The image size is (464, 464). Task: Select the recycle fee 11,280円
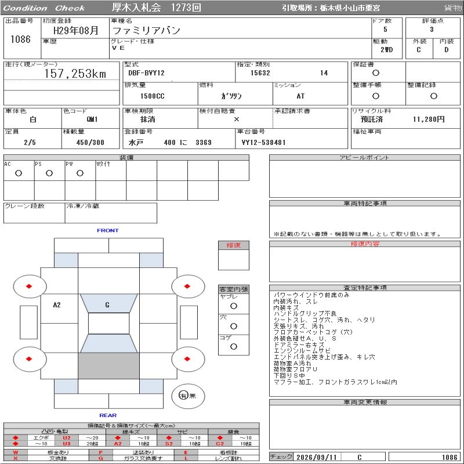tap(429, 119)
